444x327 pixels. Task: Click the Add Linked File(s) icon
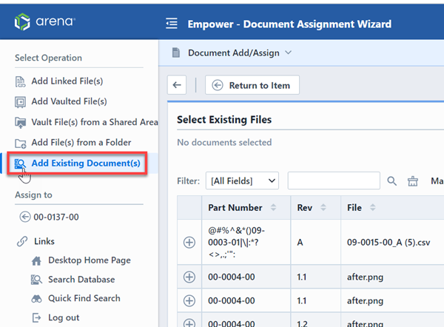(20, 81)
